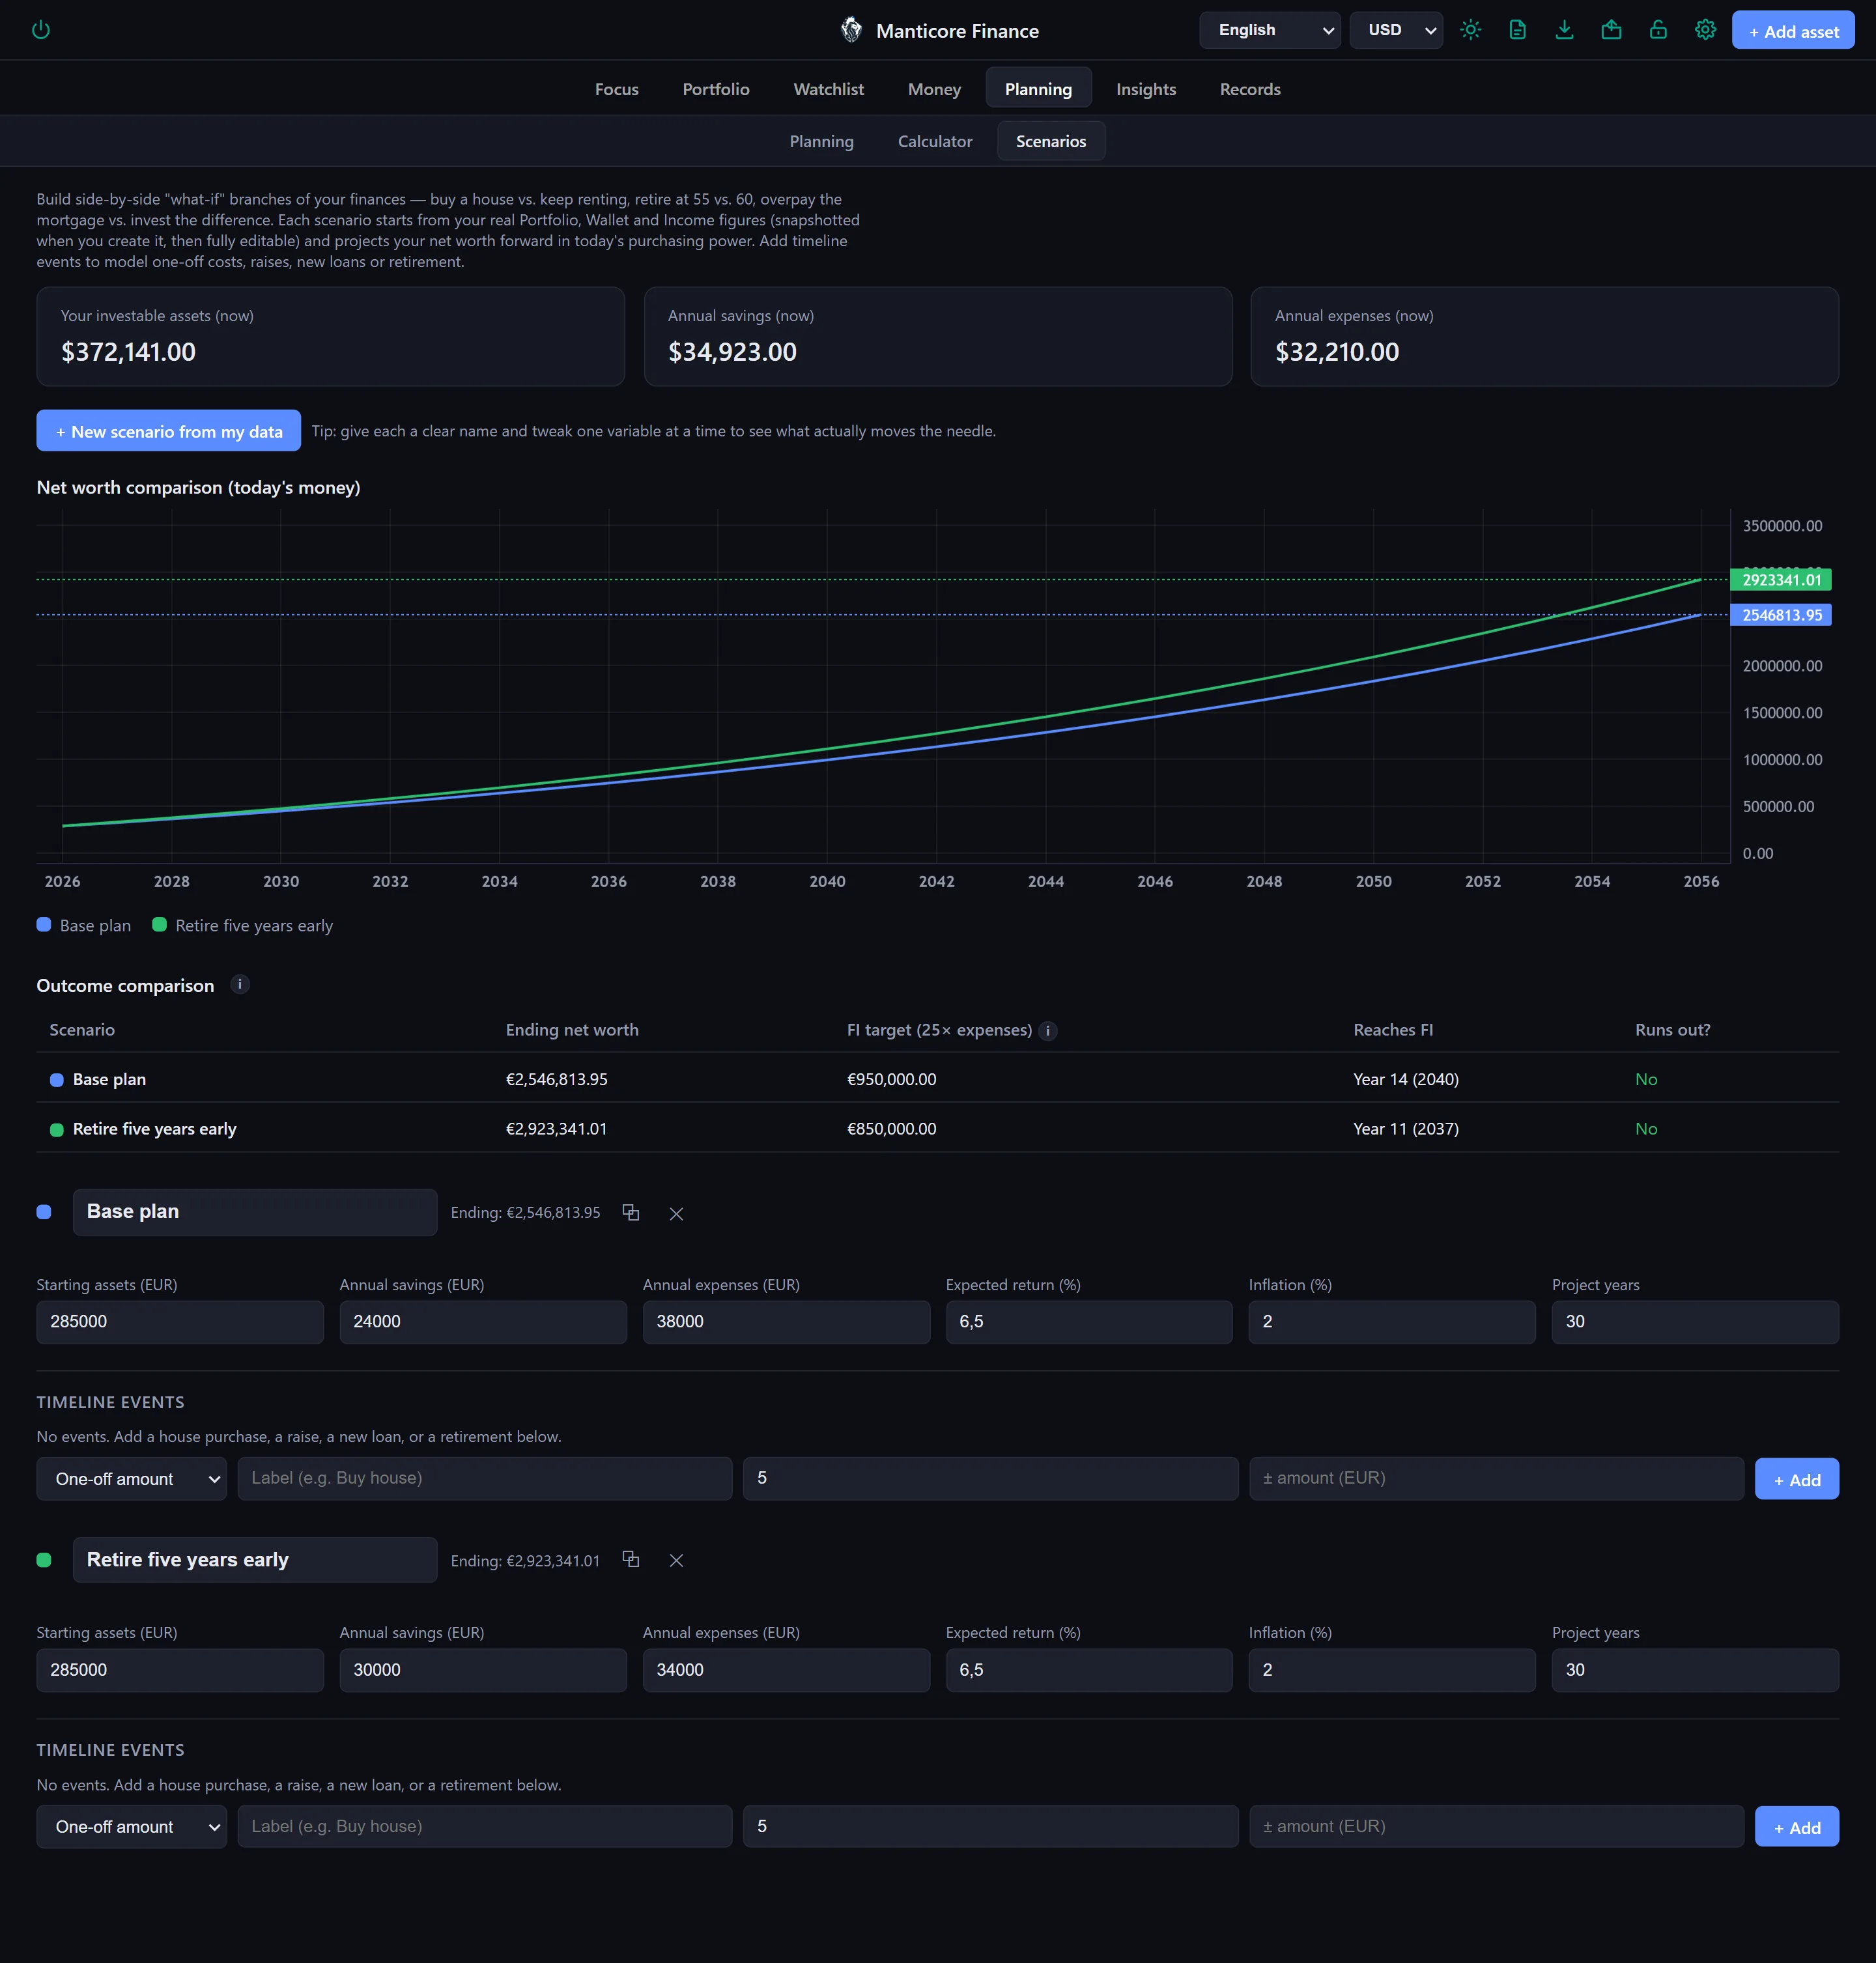The image size is (1876, 1963).
Task: Click Base plan Annual expenses field 38000
Action: 786,1321
